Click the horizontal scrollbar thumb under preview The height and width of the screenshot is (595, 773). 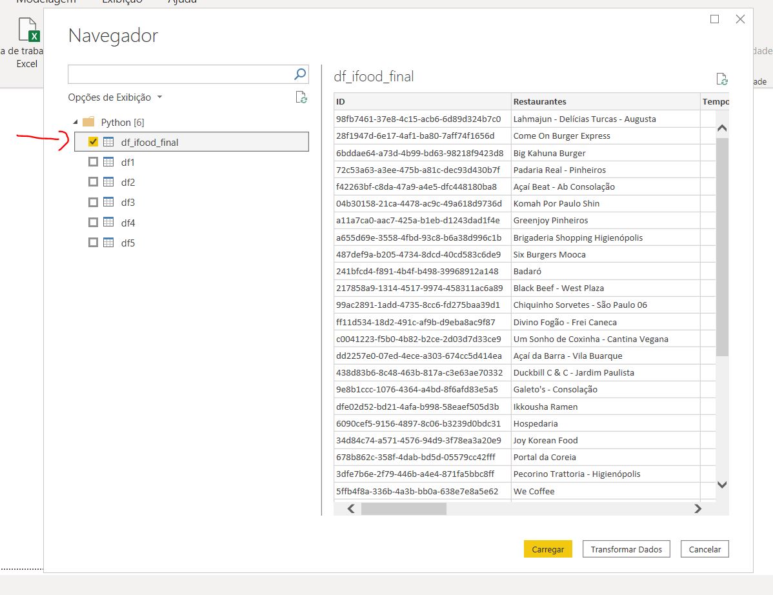pyautogui.click(x=404, y=509)
